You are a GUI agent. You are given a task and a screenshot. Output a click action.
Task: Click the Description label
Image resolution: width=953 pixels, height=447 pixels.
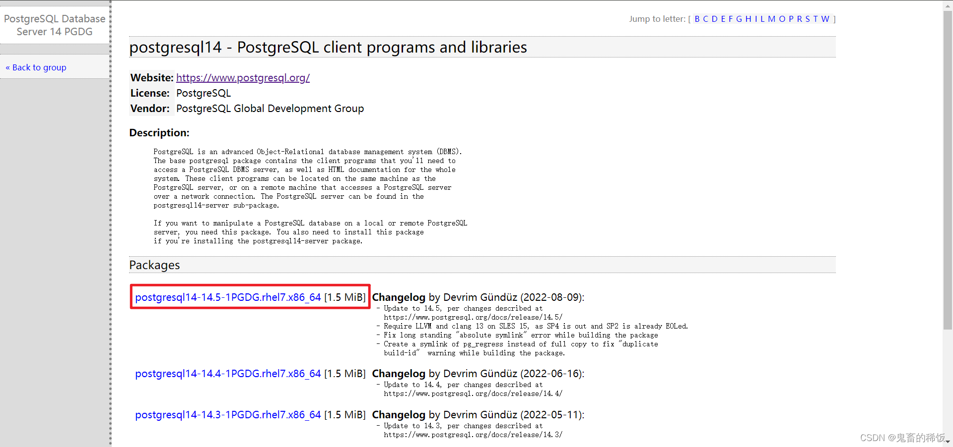(x=159, y=133)
